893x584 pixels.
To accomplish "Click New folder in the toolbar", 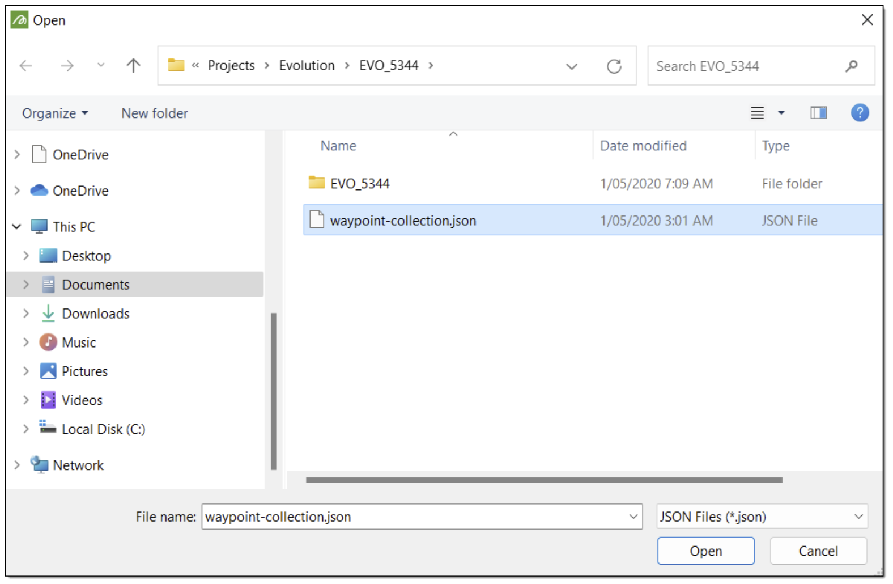I will coord(154,113).
